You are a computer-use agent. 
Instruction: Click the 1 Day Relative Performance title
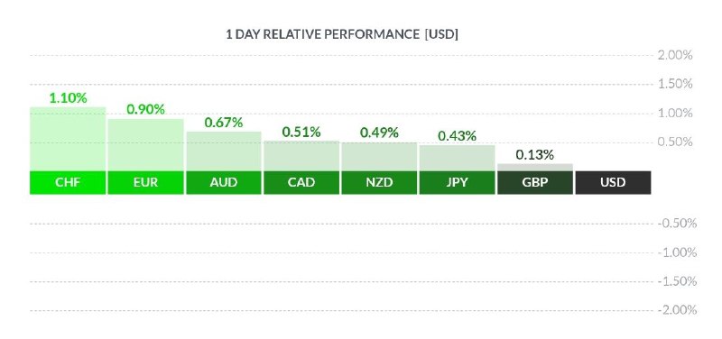pos(342,34)
